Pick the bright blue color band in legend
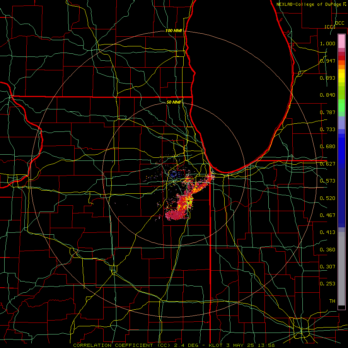This screenshot has width=348, height=348. click(341, 151)
